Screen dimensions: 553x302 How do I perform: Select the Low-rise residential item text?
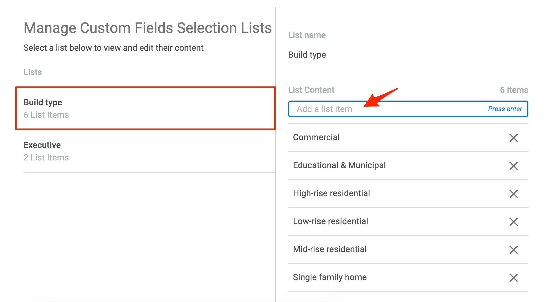[330, 221]
